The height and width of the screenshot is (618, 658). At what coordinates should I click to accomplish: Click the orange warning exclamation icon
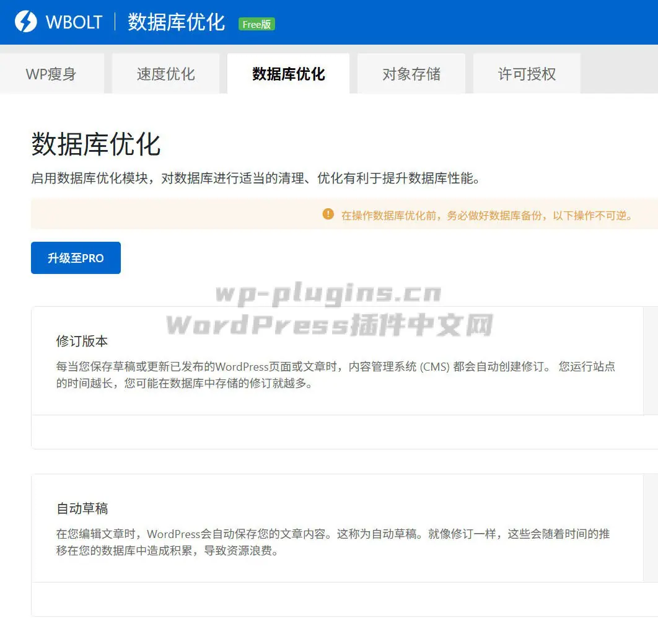point(328,214)
